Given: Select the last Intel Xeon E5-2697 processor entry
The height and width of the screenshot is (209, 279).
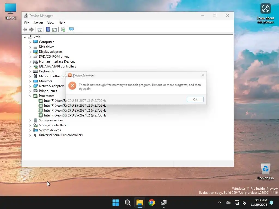Looking at the screenshot, I should tap(75, 115).
